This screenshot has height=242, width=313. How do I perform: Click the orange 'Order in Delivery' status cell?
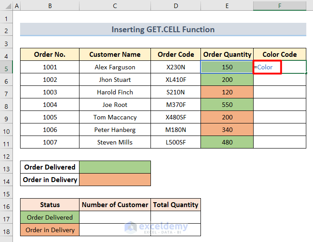[x=50, y=230]
